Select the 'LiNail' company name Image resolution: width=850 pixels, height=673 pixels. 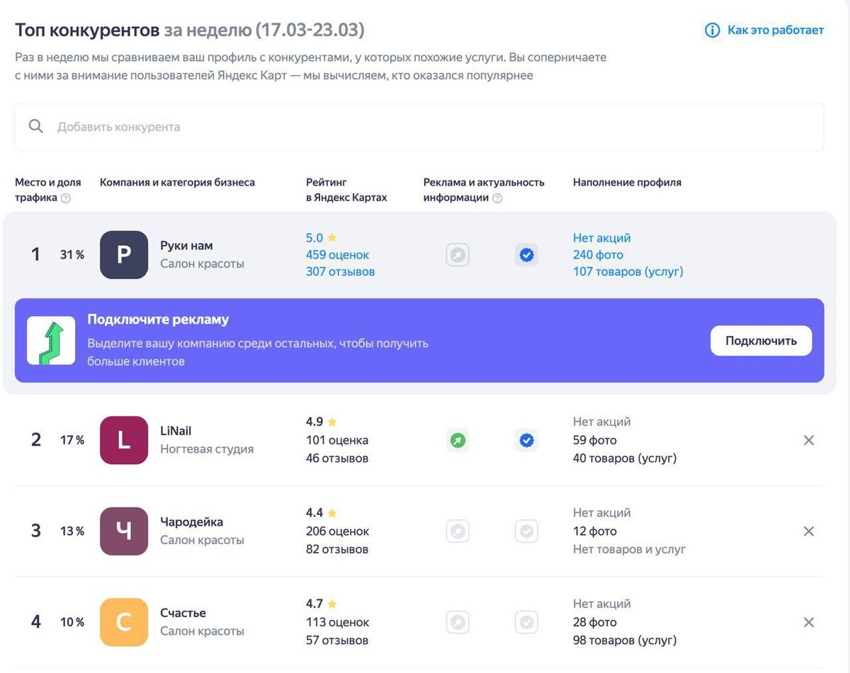(x=176, y=431)
